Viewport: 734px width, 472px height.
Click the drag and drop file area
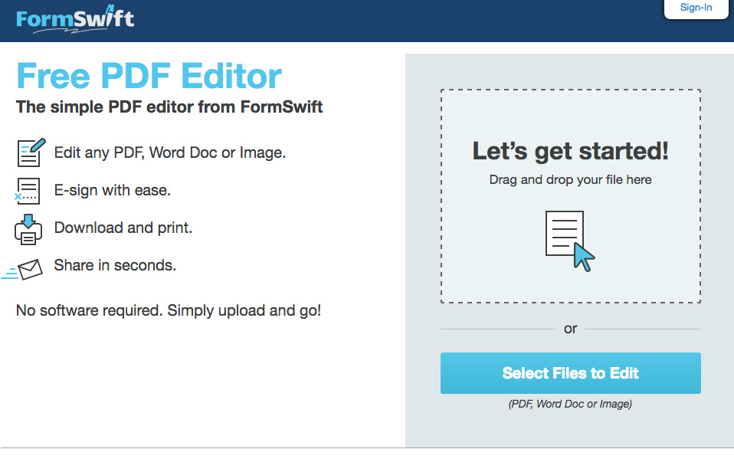(570, 196)
